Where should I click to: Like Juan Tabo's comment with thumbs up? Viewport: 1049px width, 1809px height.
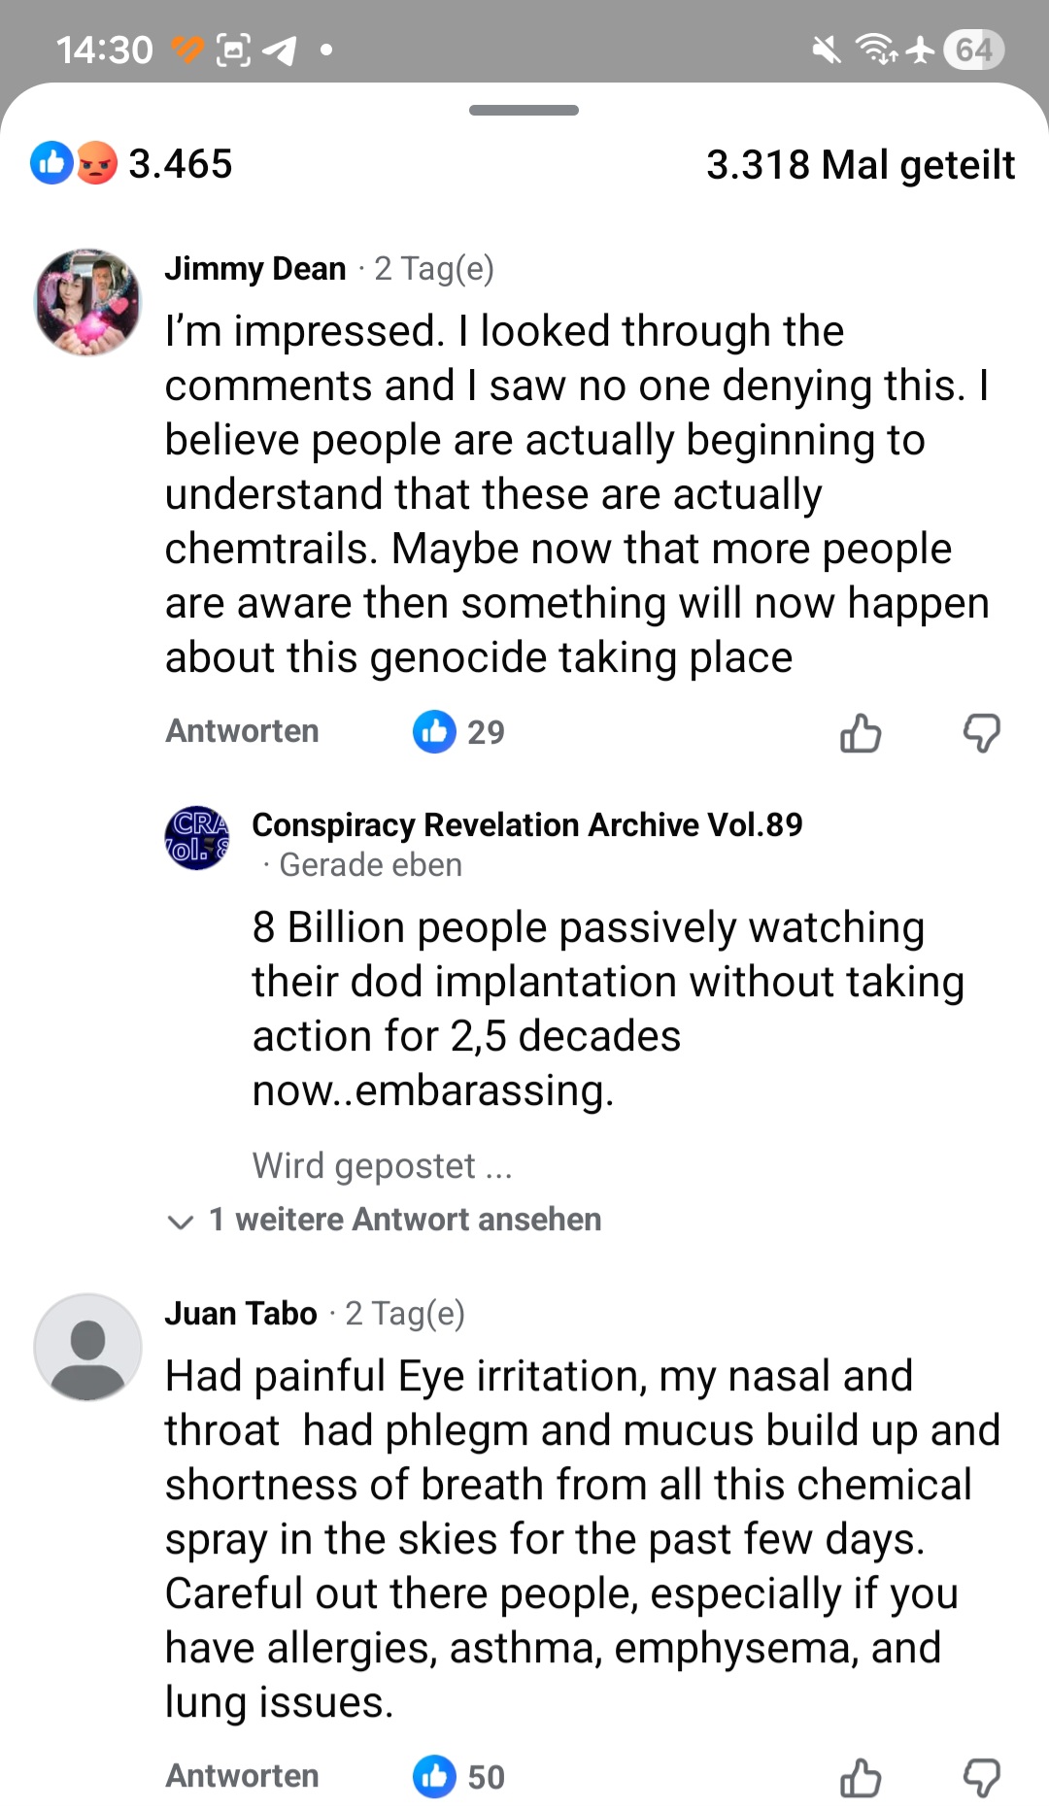pyautogui.click(x=861, y=1778)
